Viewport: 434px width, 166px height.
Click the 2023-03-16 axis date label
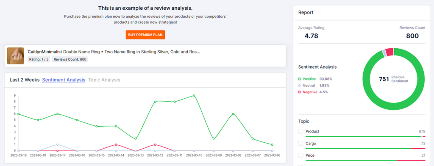tap(77, 155)
